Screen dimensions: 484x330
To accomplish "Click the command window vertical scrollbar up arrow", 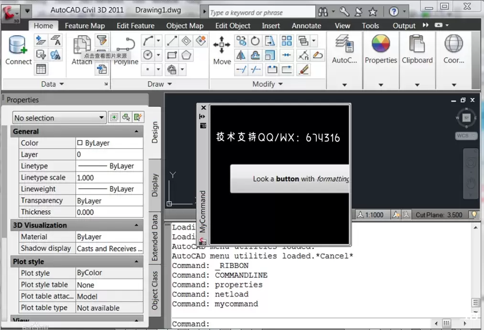I will pos(475,227).
